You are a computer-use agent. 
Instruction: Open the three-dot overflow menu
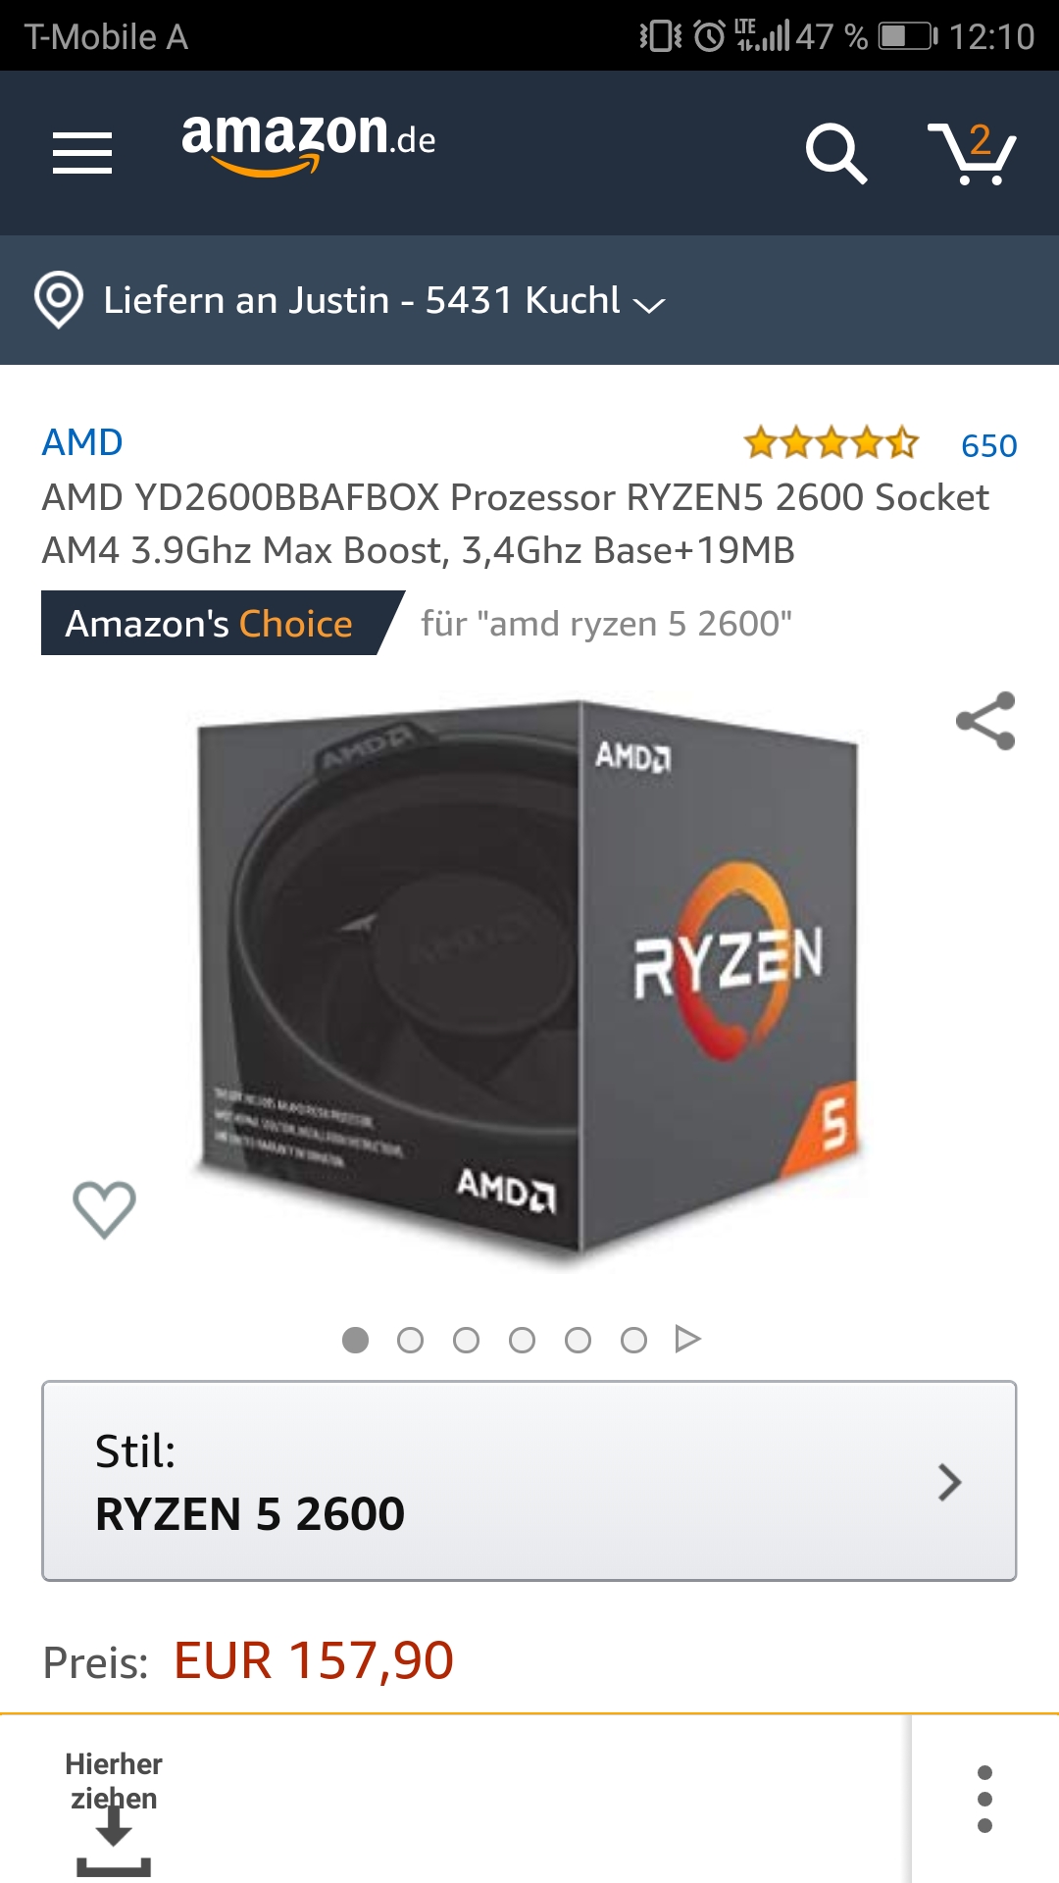pyautogui.click(x=984, y=1799)
